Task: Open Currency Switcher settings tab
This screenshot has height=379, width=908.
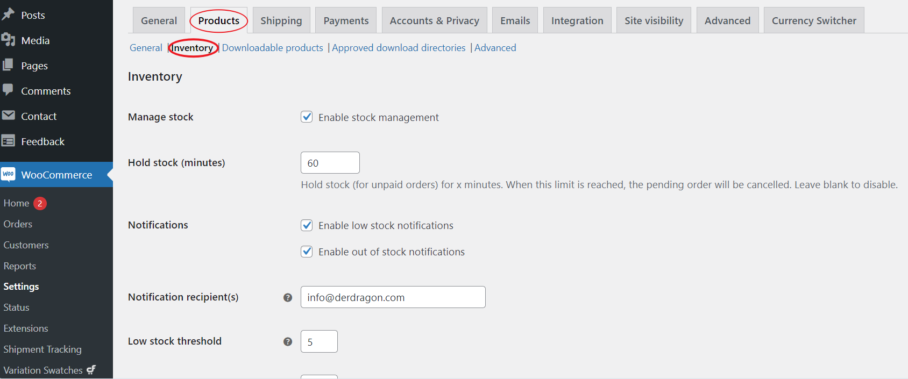Action: click(814, 20)
